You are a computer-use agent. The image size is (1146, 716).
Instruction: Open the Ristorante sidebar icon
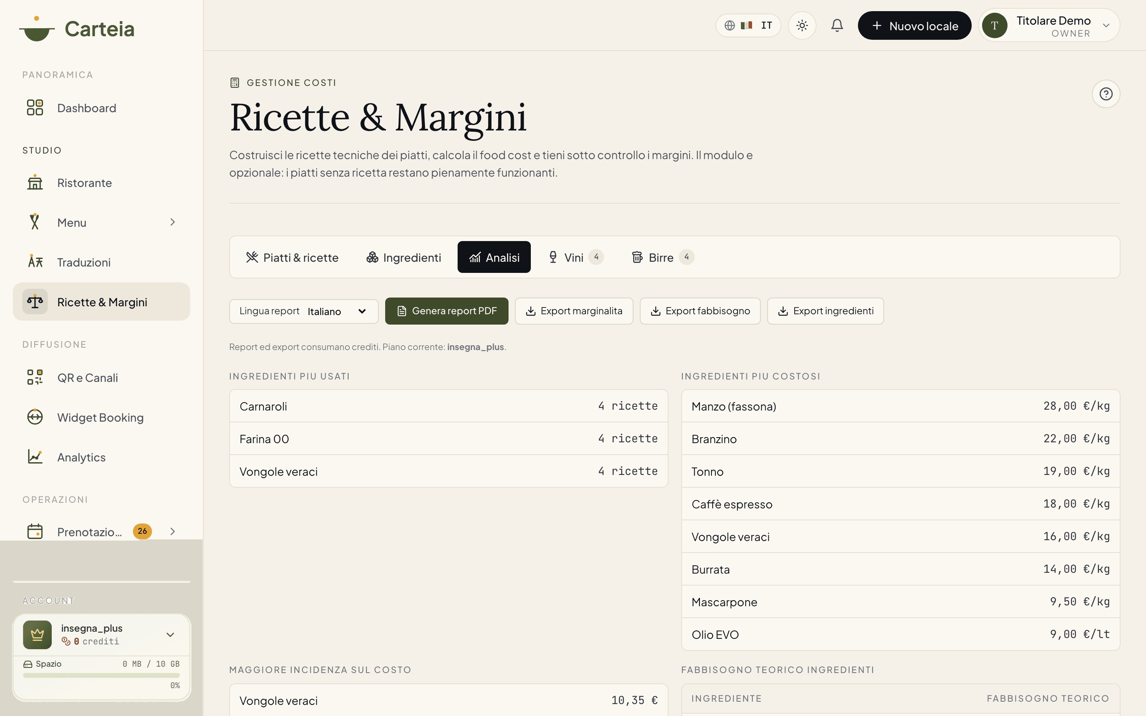tap(35, 183)
